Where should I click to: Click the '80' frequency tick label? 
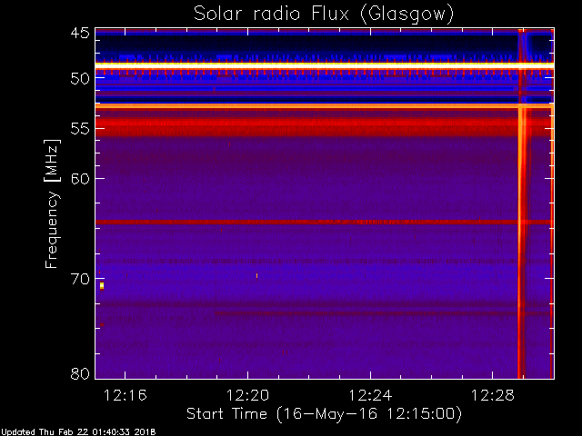pos(80,373)
